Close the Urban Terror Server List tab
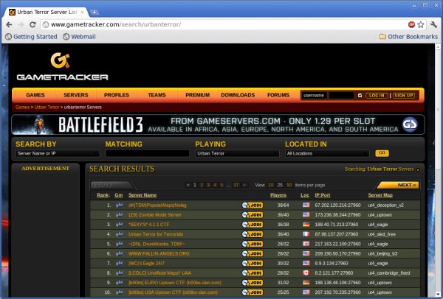This screenshot has height=299, width=443. [x=82, y=13]
